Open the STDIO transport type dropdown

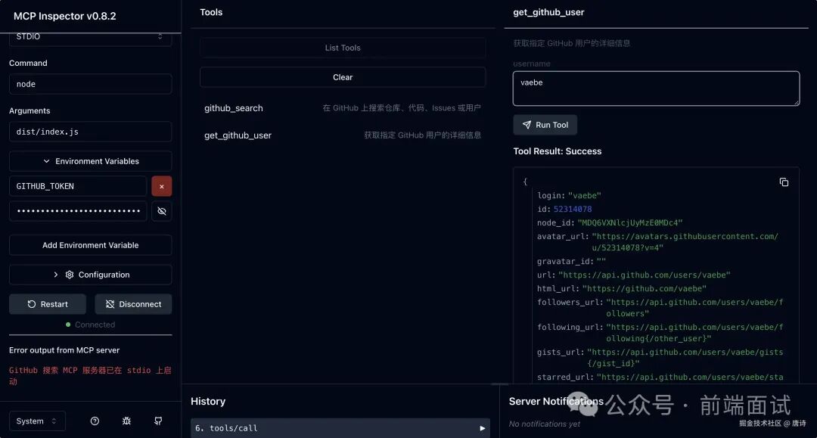(x=90, y=37)
